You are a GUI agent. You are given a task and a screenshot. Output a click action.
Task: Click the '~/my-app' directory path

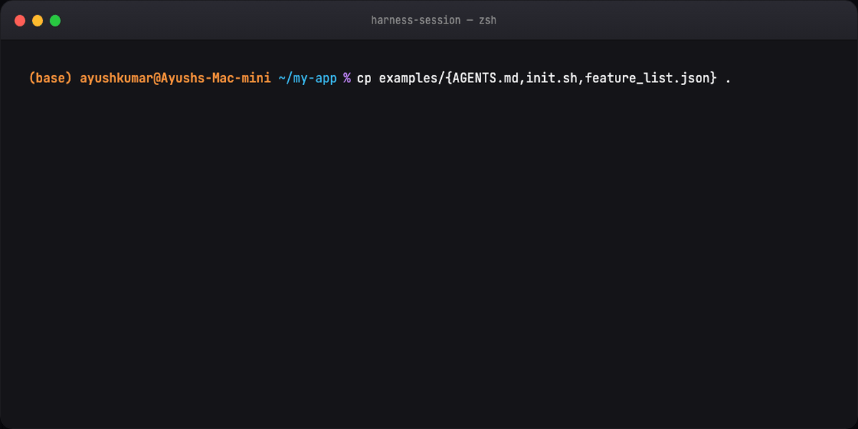point(307,79)
